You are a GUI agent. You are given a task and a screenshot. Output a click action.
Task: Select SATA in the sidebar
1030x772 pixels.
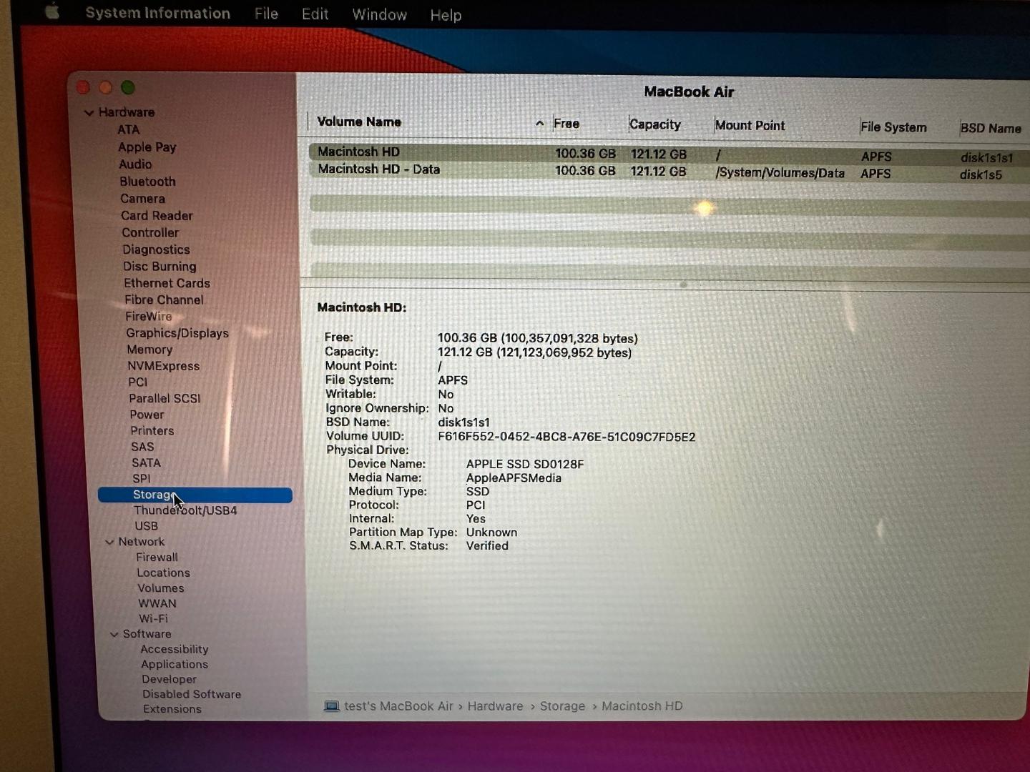click(x=146, y=462)
